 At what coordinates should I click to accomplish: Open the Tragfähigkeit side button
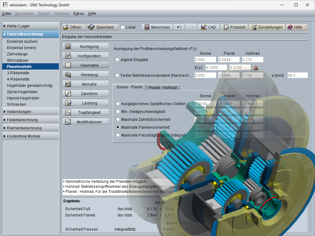click(x=85, y=113)
